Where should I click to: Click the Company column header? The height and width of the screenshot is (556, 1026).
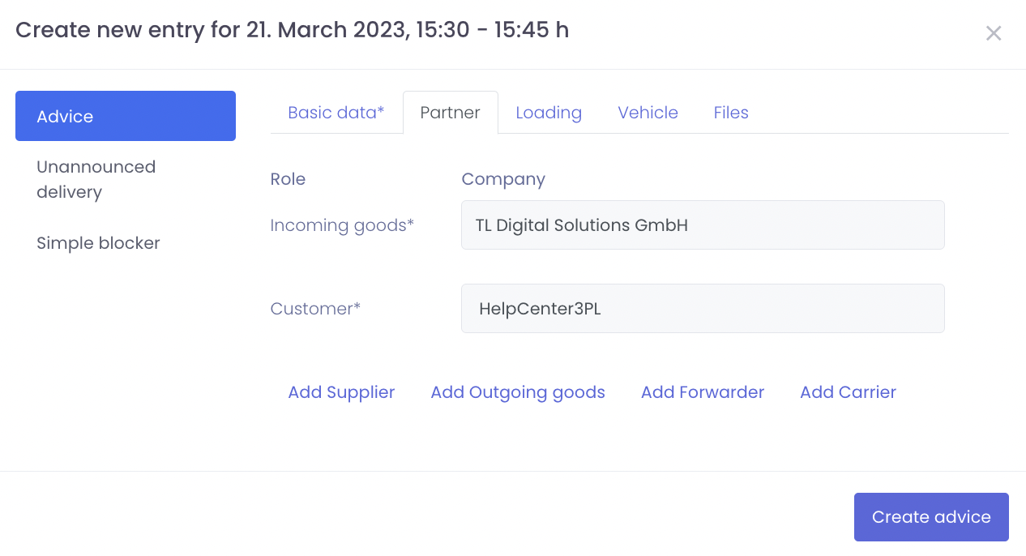click(x=502, y=179)
